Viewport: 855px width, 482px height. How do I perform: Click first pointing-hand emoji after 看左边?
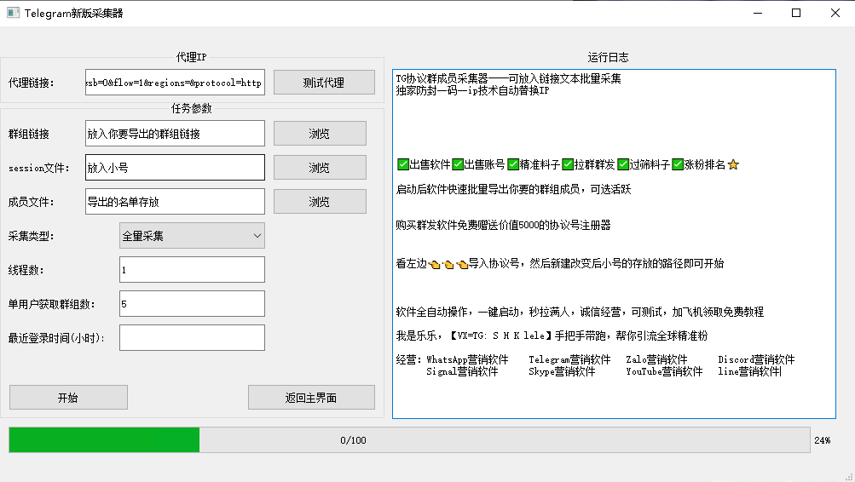434,265
